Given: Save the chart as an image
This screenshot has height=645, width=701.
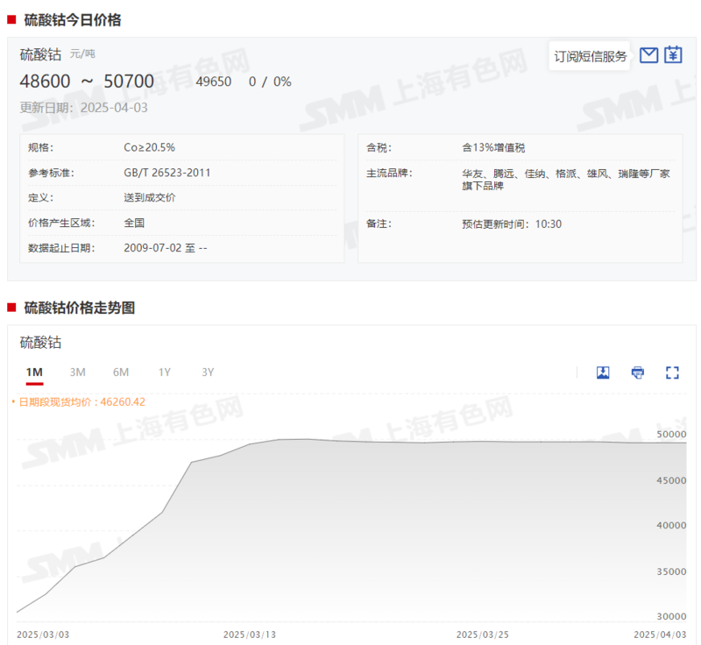Looking at the screenshot, I should click(603, 372).
